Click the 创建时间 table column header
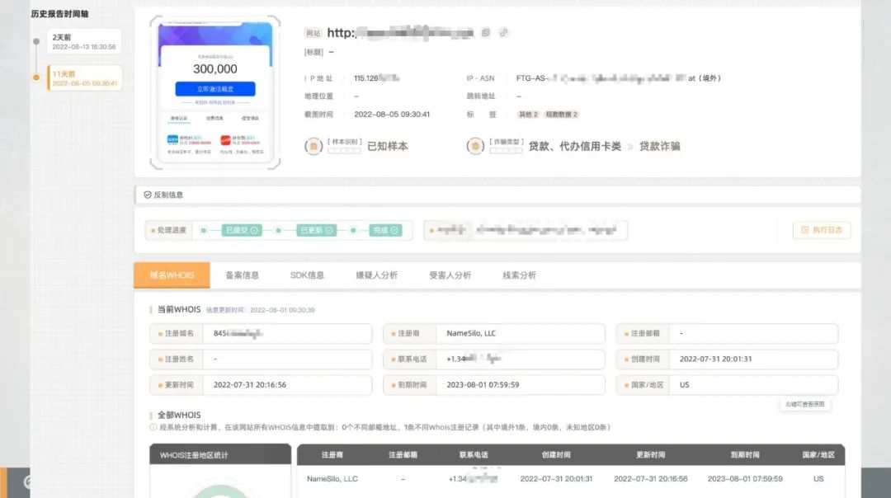The width and height of the screenshot is (891, 498). click(x=556, y=455)
